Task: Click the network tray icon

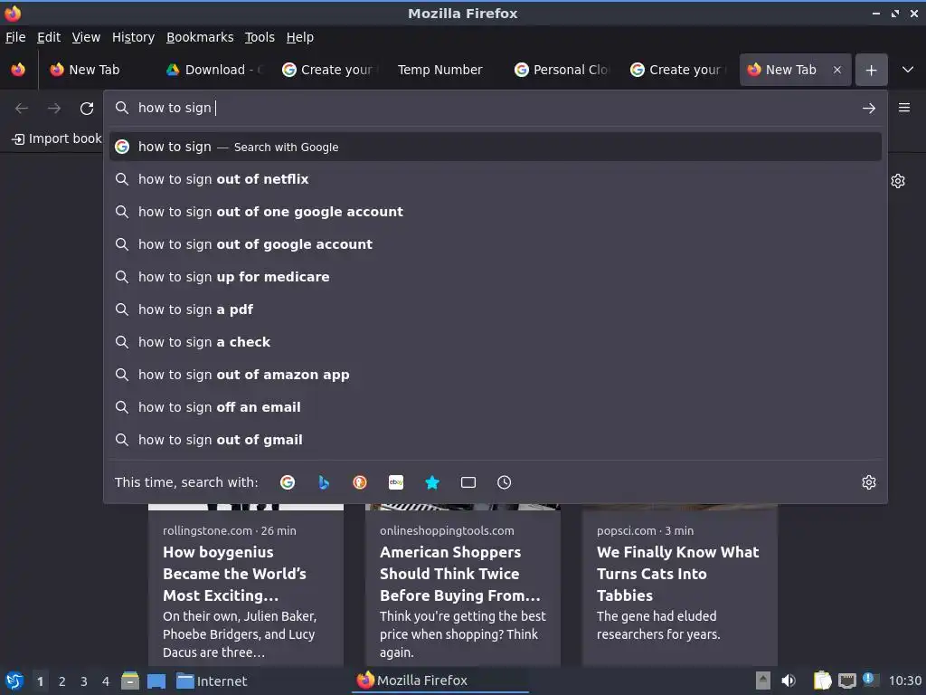Action: 846,681
